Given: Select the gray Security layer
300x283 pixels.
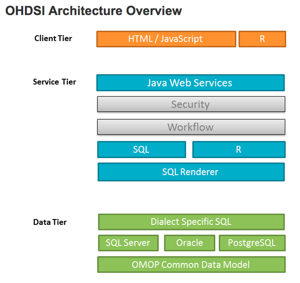Looking at the screenshot, I should [x=191, y=104].
